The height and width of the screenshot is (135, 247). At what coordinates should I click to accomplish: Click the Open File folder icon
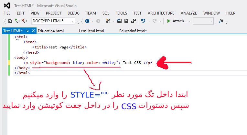pos(119,21)
